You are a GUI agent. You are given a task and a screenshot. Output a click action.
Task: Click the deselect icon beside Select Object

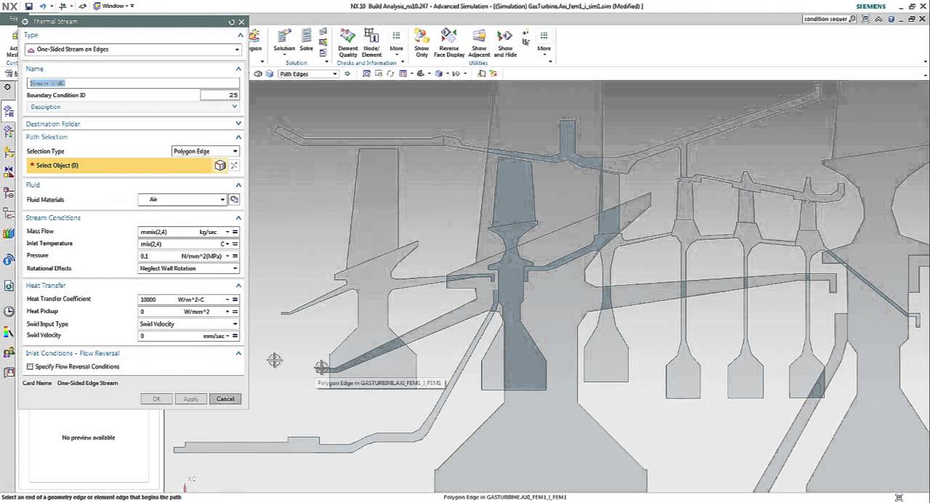tap(234, 166)
